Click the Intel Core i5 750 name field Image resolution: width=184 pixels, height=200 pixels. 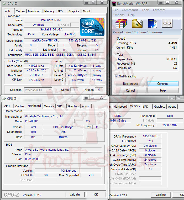[51, 20]
